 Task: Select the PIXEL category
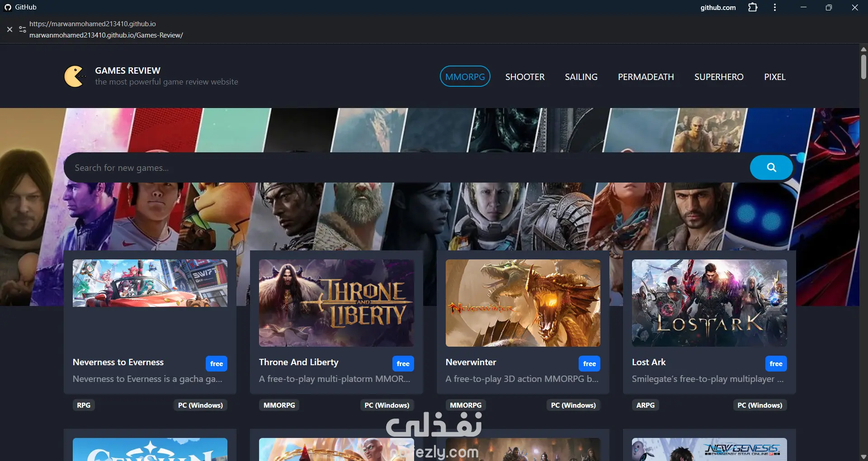[774, 77]
